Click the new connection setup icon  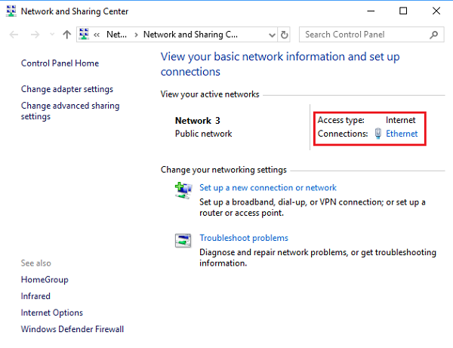(x=182, y=191)
